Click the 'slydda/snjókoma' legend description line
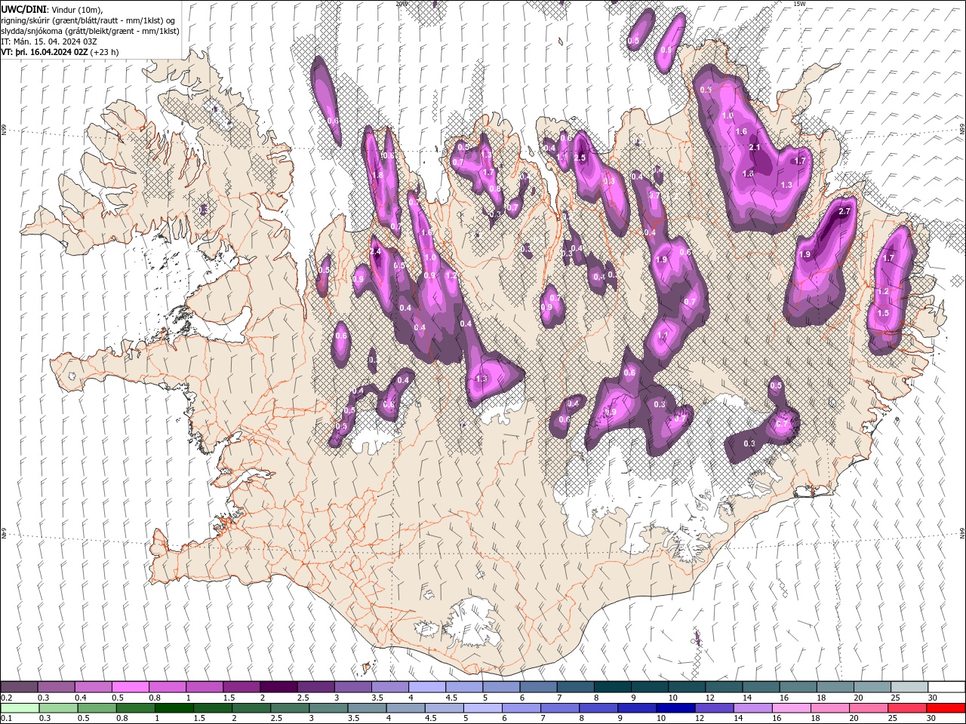The image size is (966, 724). pos(88,31)
